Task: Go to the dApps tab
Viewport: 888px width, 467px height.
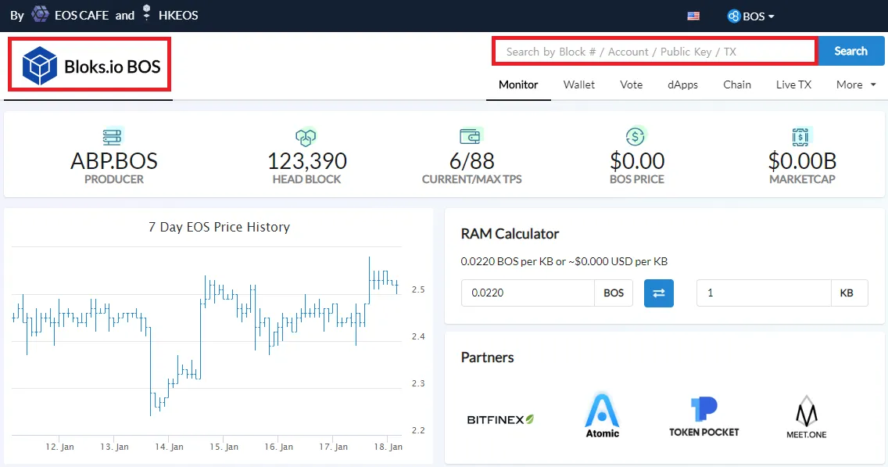Action: click(682, 84)
